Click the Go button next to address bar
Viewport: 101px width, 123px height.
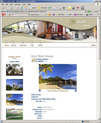click(x=90, y=11)
